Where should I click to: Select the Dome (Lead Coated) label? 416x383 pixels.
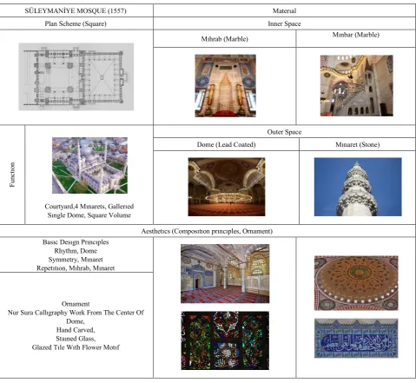(x=226, y=144)
